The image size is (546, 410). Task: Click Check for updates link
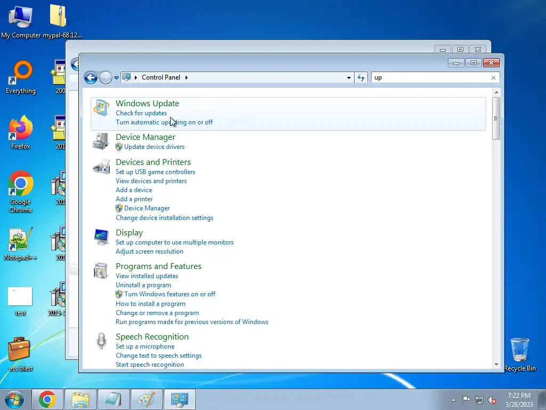(141, 113)
